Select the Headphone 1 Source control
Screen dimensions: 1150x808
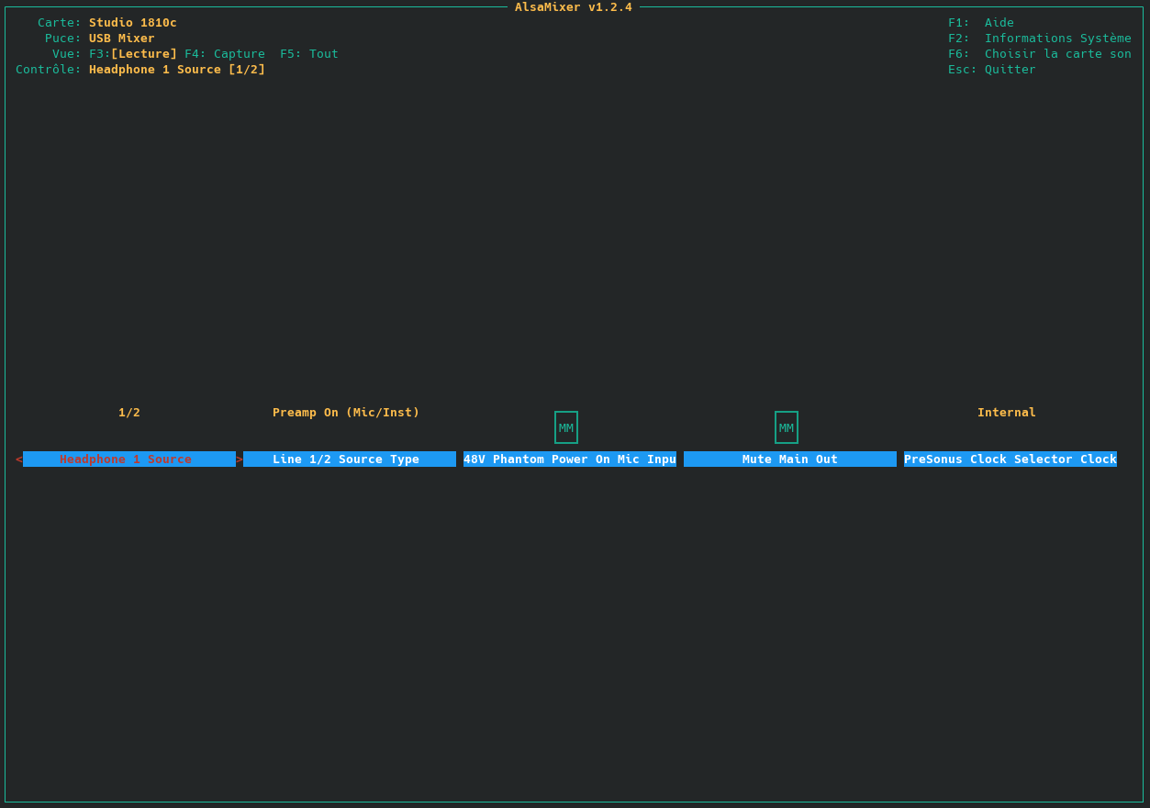coord(129,459)
